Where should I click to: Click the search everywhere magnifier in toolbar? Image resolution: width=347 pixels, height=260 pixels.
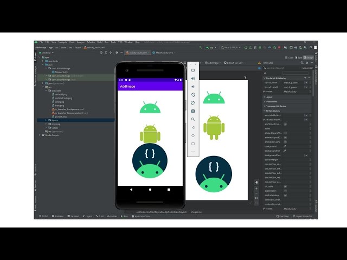(311, 47)
